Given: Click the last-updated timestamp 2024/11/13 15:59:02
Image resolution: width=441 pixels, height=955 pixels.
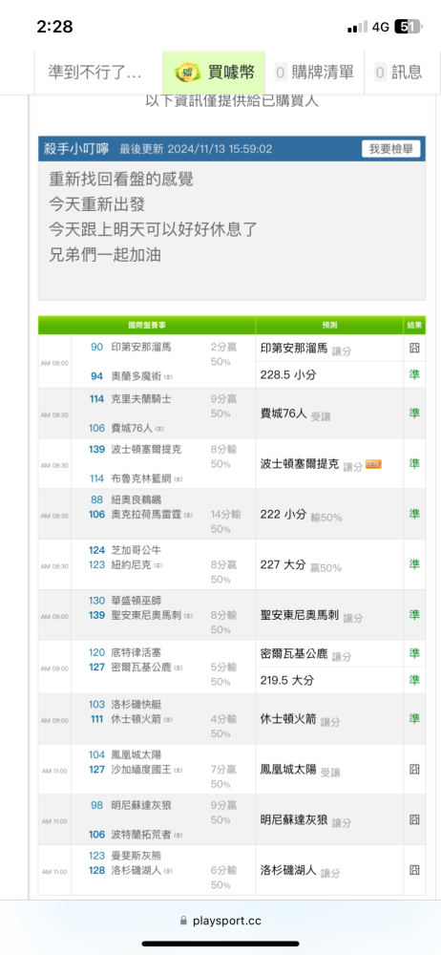Looking at the screenshot, I should click(x=220, y=149).
